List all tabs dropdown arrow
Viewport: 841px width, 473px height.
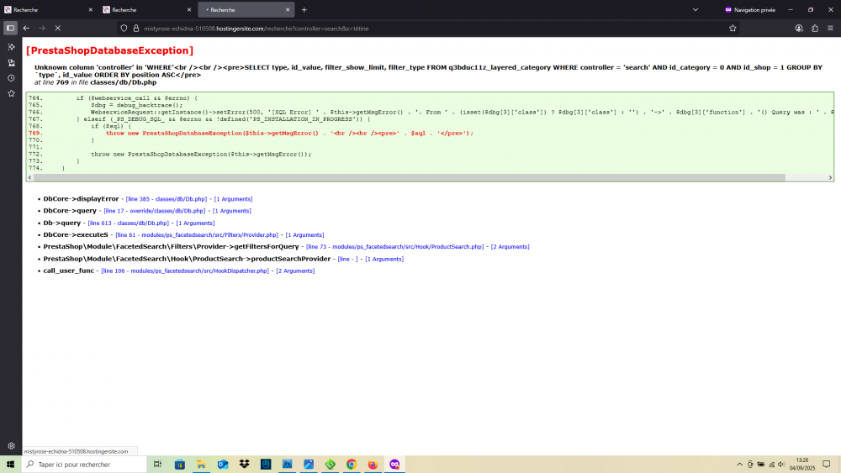pos(696,9)
